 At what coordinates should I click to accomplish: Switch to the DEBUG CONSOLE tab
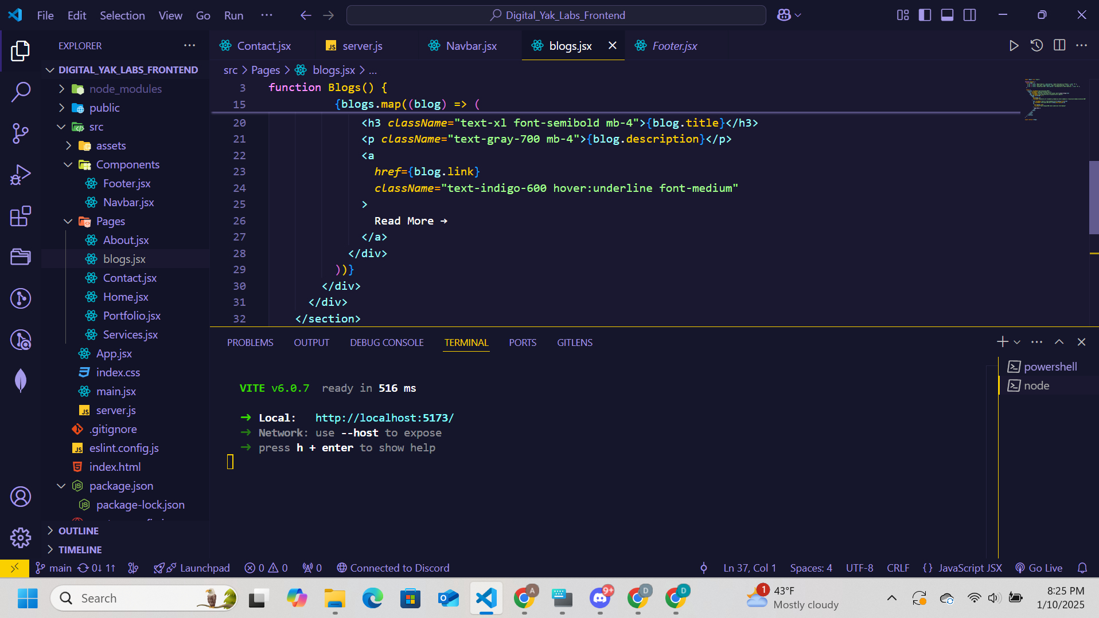click(387, 343)
